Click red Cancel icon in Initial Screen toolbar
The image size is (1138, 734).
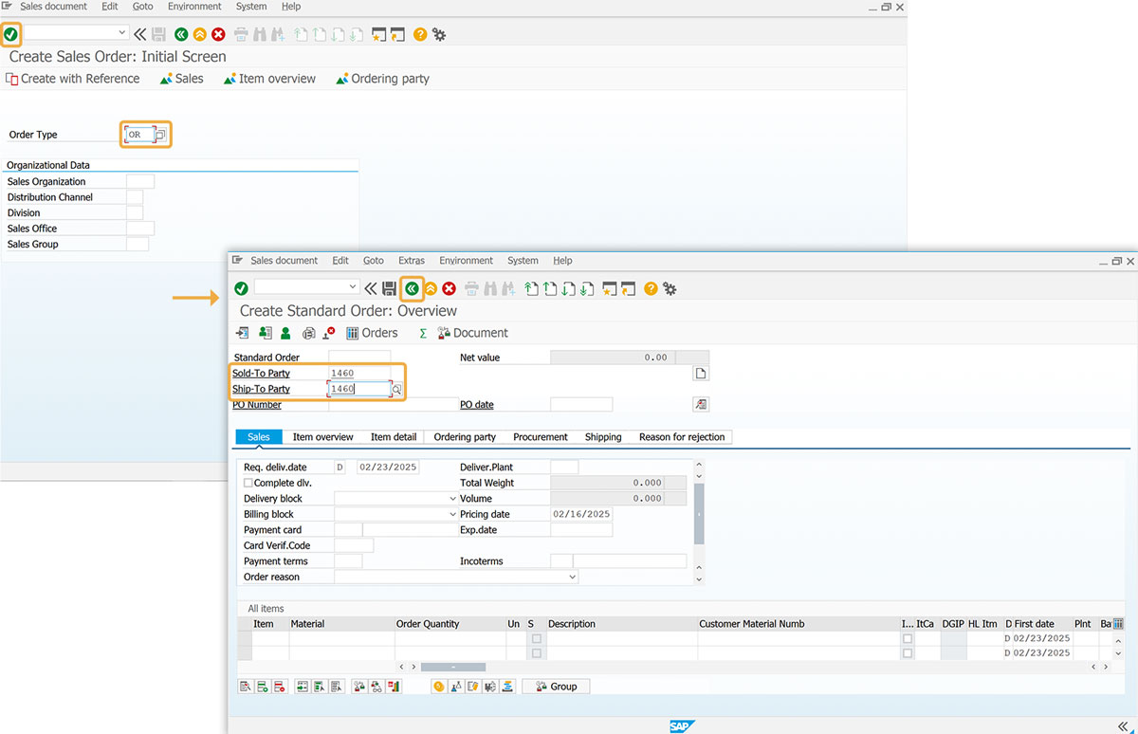(218, 34)
